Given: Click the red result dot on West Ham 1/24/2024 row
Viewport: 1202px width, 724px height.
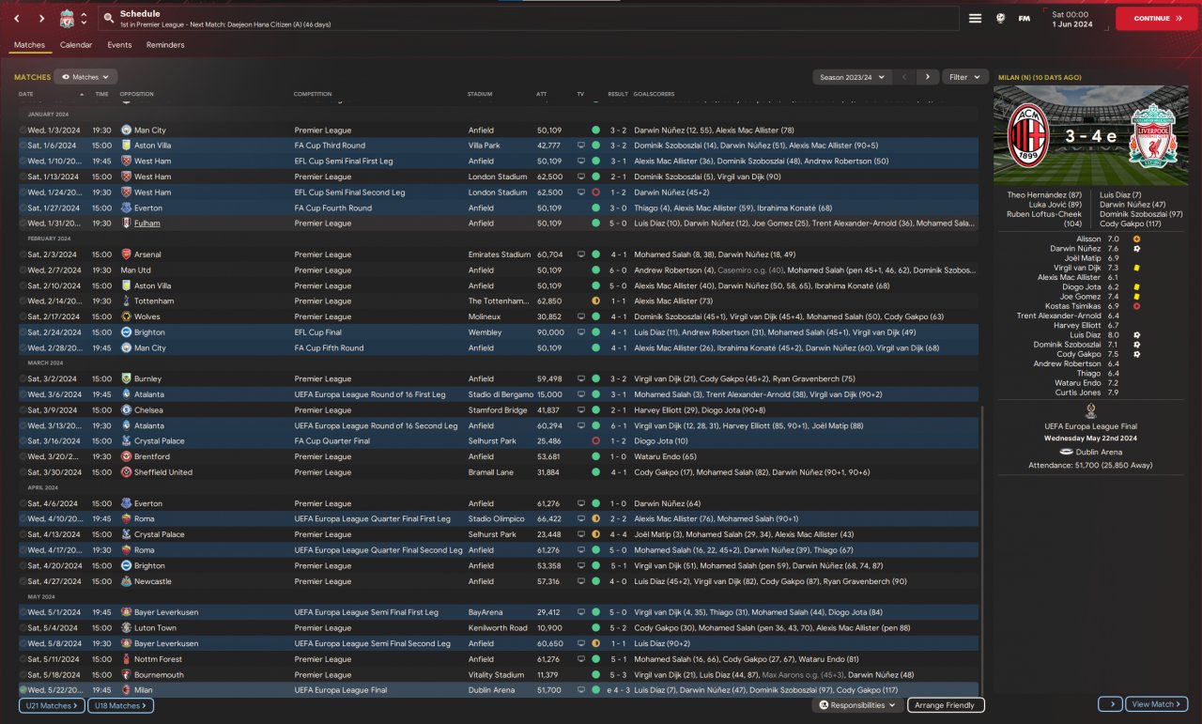Looking at the screenshot, I should [x=595, y=193].
